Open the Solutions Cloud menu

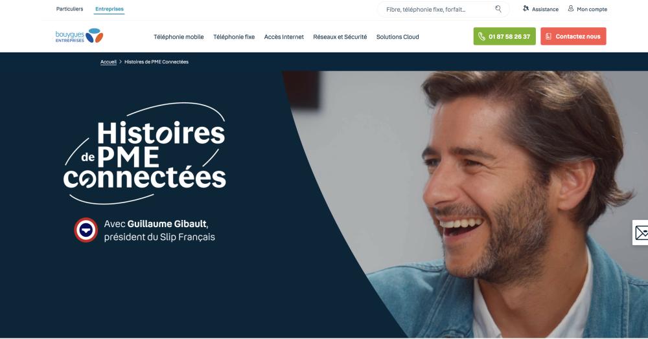398,37
